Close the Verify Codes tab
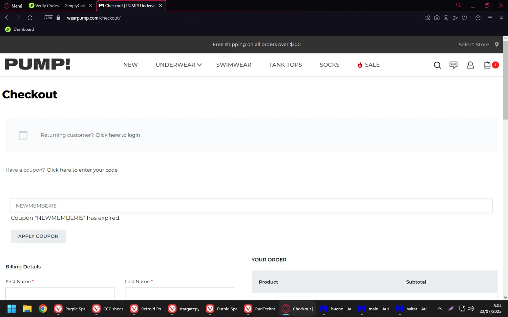Viewport: 508px width, 317px height. click(90, 6)
